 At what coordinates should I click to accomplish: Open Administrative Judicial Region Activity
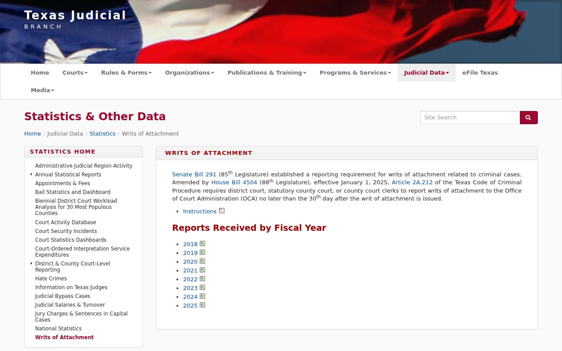83,166
